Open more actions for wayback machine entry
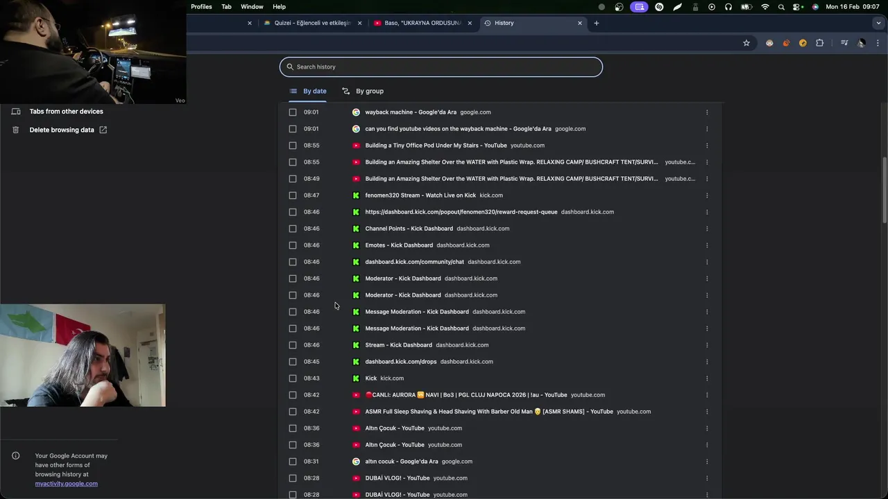The width and height of the screenshot is (888, 499). pos(707,112)
